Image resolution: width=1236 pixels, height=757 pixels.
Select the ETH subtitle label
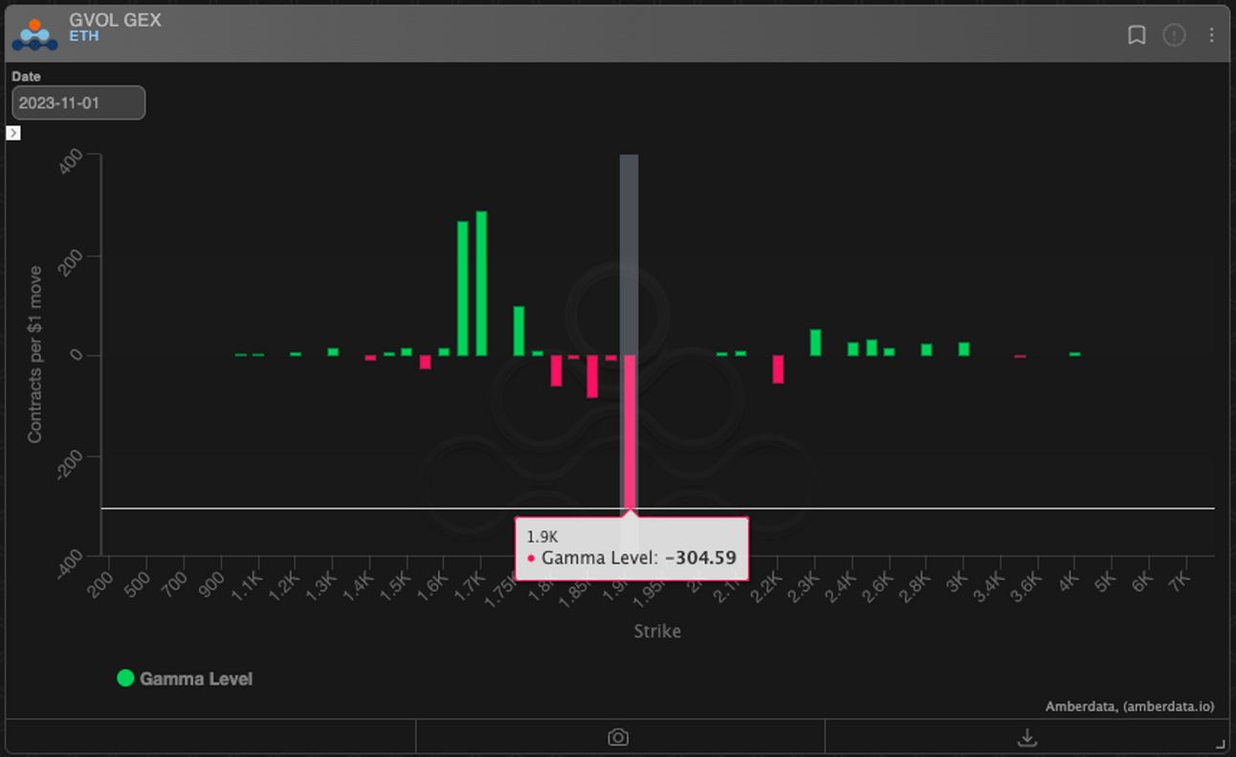tap(83, 37)
